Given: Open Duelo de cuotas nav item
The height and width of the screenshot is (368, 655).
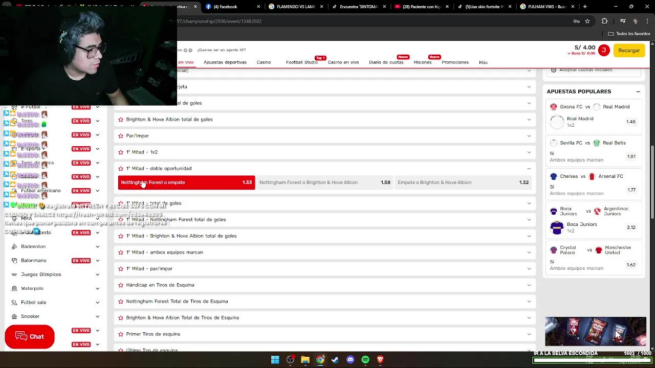Looking at the screenshot, I should 386,62.
